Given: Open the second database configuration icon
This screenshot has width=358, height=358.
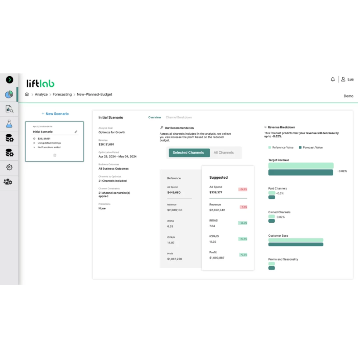Looking at the screenshot, I should coord(9,153).
